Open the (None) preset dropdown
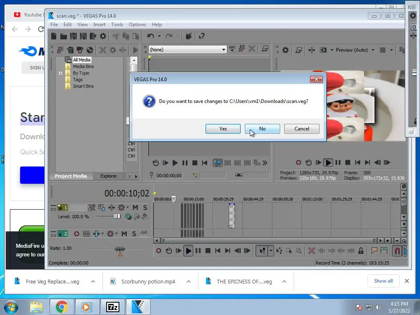The image size is (420, 315). [x=187, y=50]
